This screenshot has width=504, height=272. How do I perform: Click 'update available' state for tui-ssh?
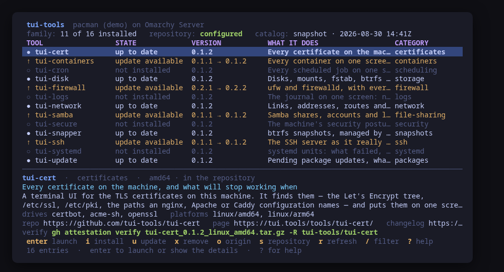pos(149,142)
